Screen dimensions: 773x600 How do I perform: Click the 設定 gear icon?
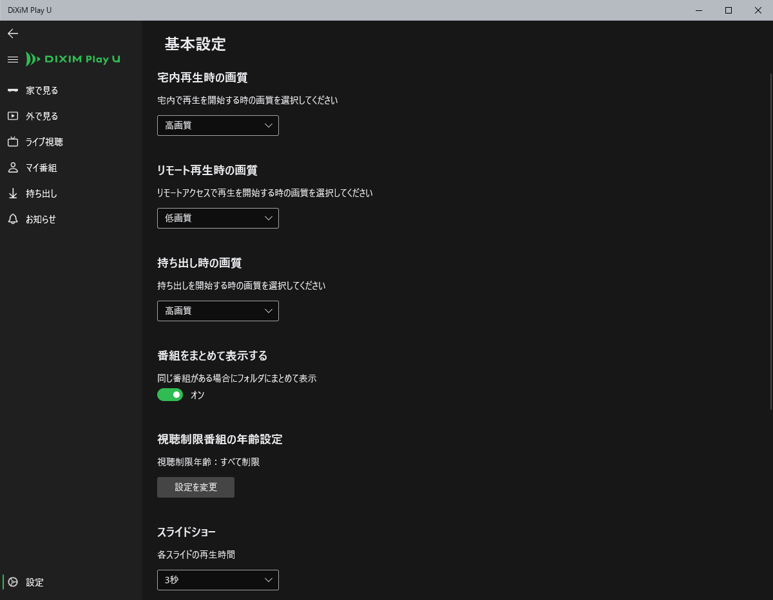coord(13,582)
